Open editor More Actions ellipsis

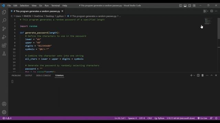pyautogui.click(x=216, y=11)
